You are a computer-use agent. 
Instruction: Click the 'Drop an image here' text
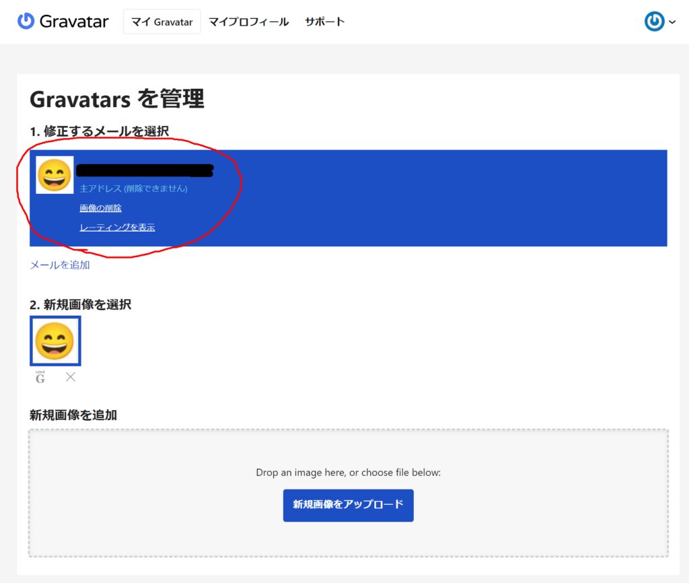(x=348, y=473)
